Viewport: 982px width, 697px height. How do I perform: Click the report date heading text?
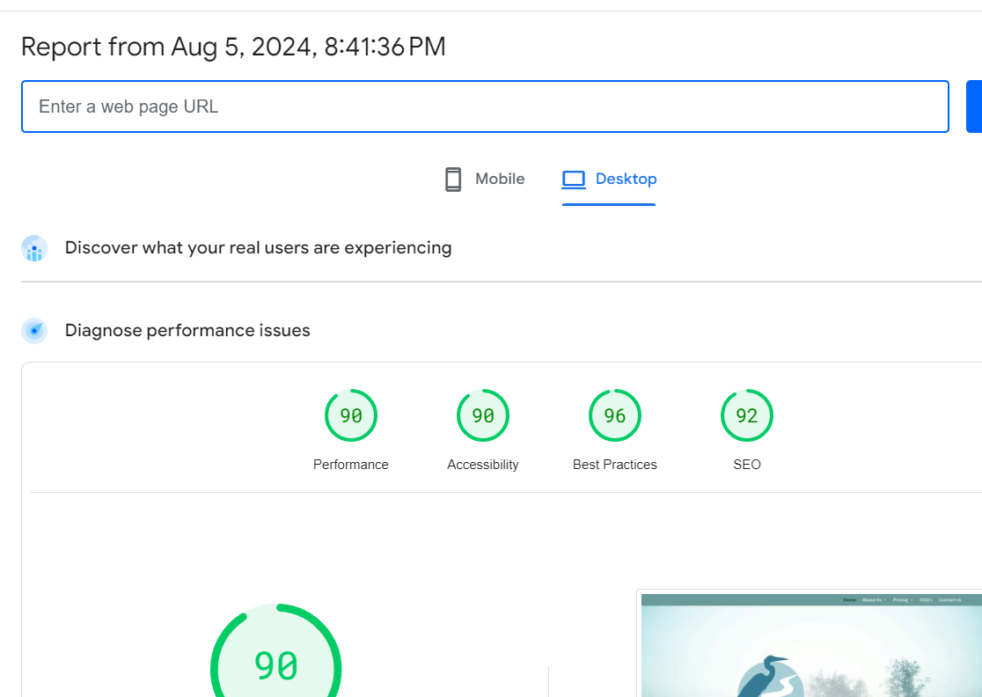pyautogui.click(x=233, y=47)
